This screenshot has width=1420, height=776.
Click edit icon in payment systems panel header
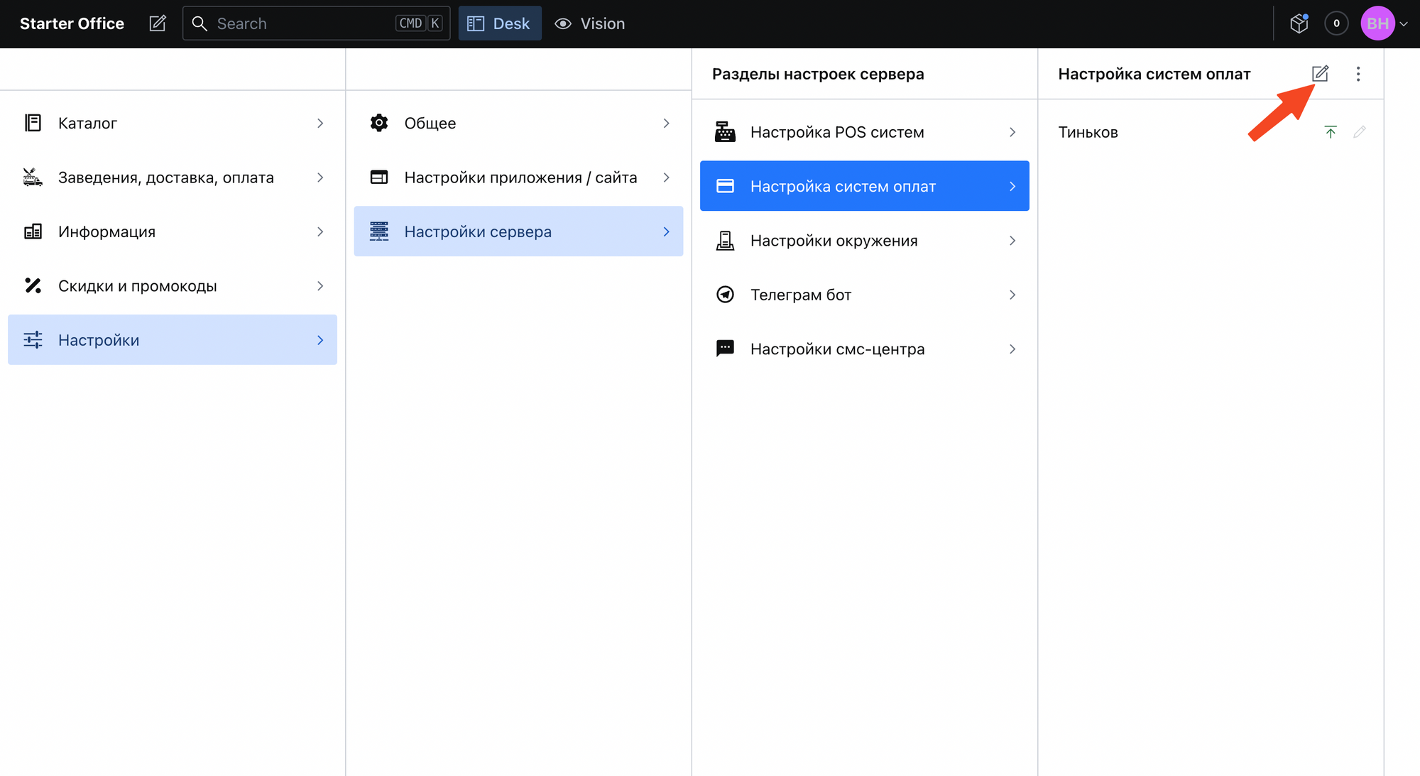[x=1319, y=74]
